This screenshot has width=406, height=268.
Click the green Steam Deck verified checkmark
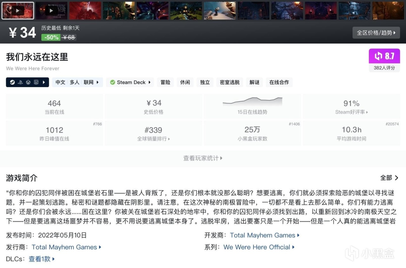coord(112,82)
